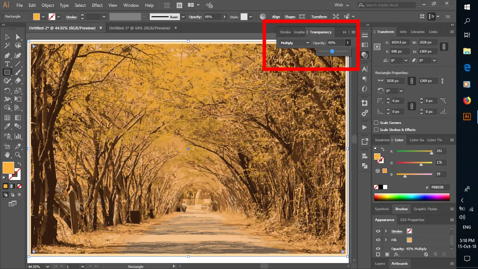Open the Character panel icon in the dock
This screenshot has height=269, width=478.
[364, 69]
